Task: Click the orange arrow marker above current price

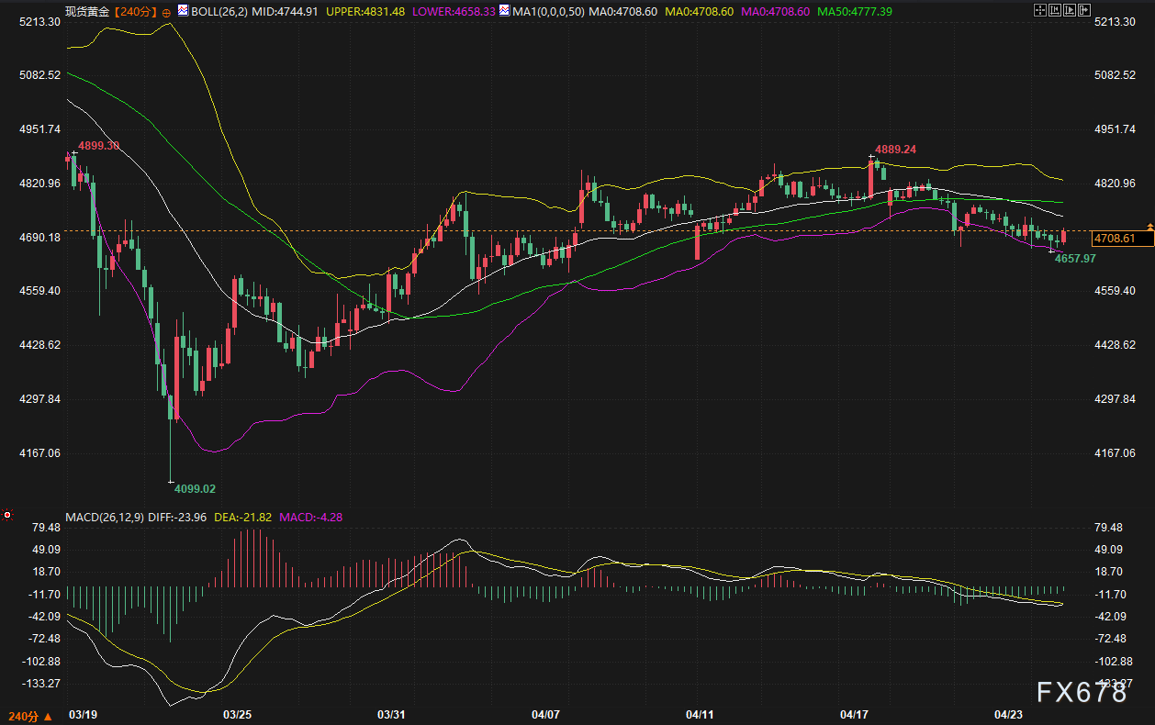Action: pyautogui.click(x=1149, y=225)
